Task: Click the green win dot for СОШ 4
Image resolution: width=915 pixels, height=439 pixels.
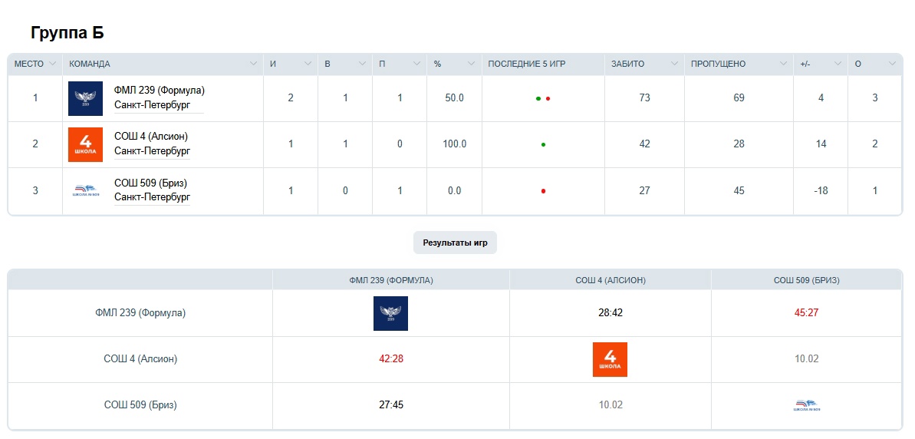Action: [543, 144]
